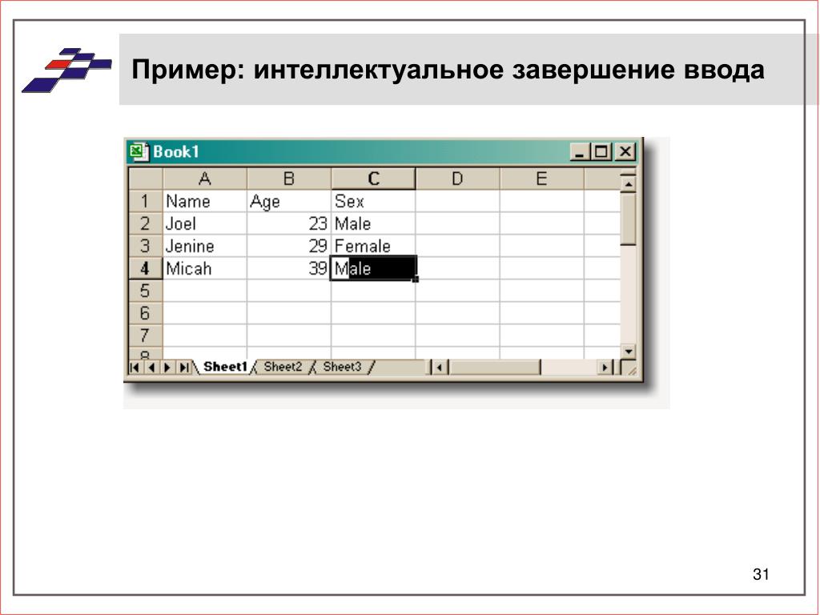
Task: Select column D header
Action: point(457,179)
